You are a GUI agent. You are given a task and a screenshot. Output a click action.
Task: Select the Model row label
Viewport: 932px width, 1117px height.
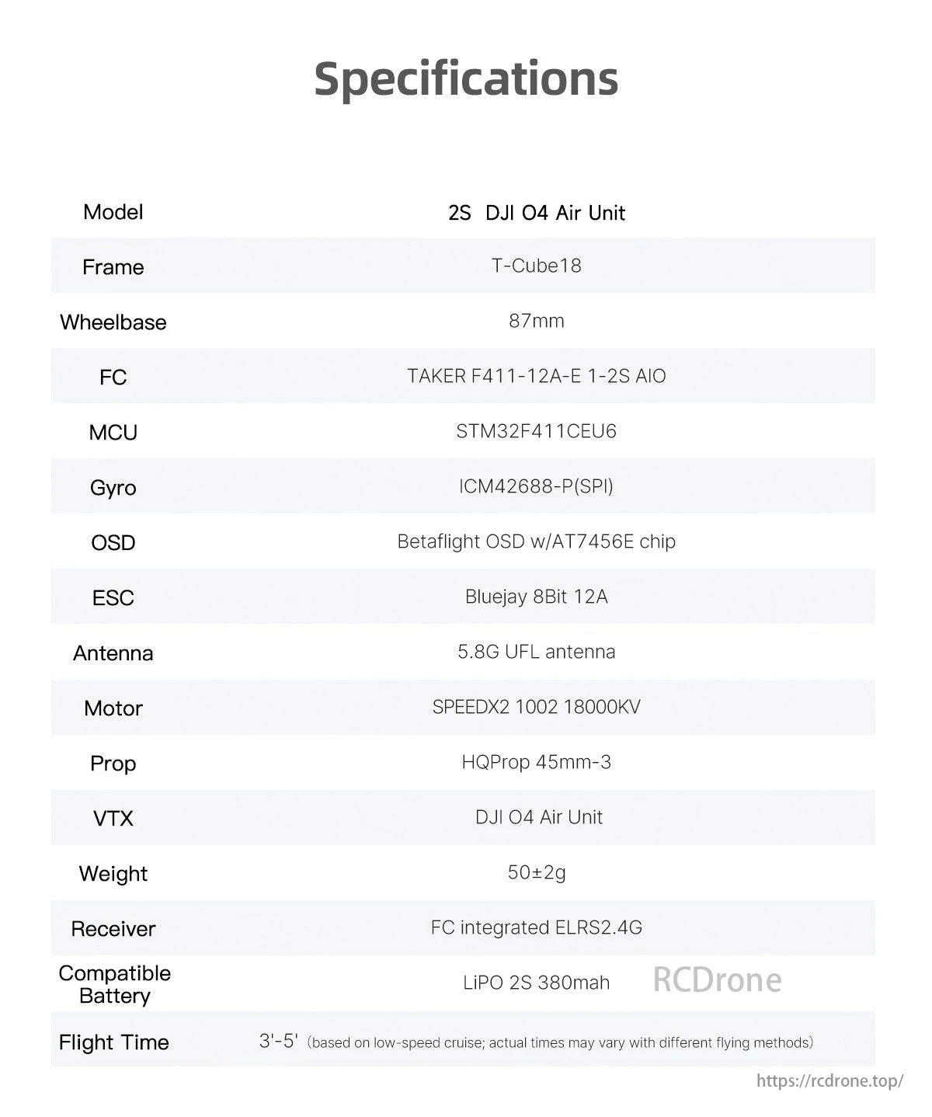(113, 212)
